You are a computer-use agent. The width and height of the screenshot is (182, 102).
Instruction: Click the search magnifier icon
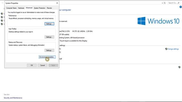tap(178, 3)
